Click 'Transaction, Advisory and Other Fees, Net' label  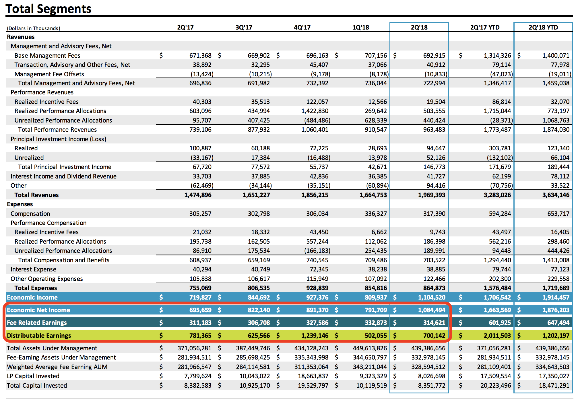72,65
